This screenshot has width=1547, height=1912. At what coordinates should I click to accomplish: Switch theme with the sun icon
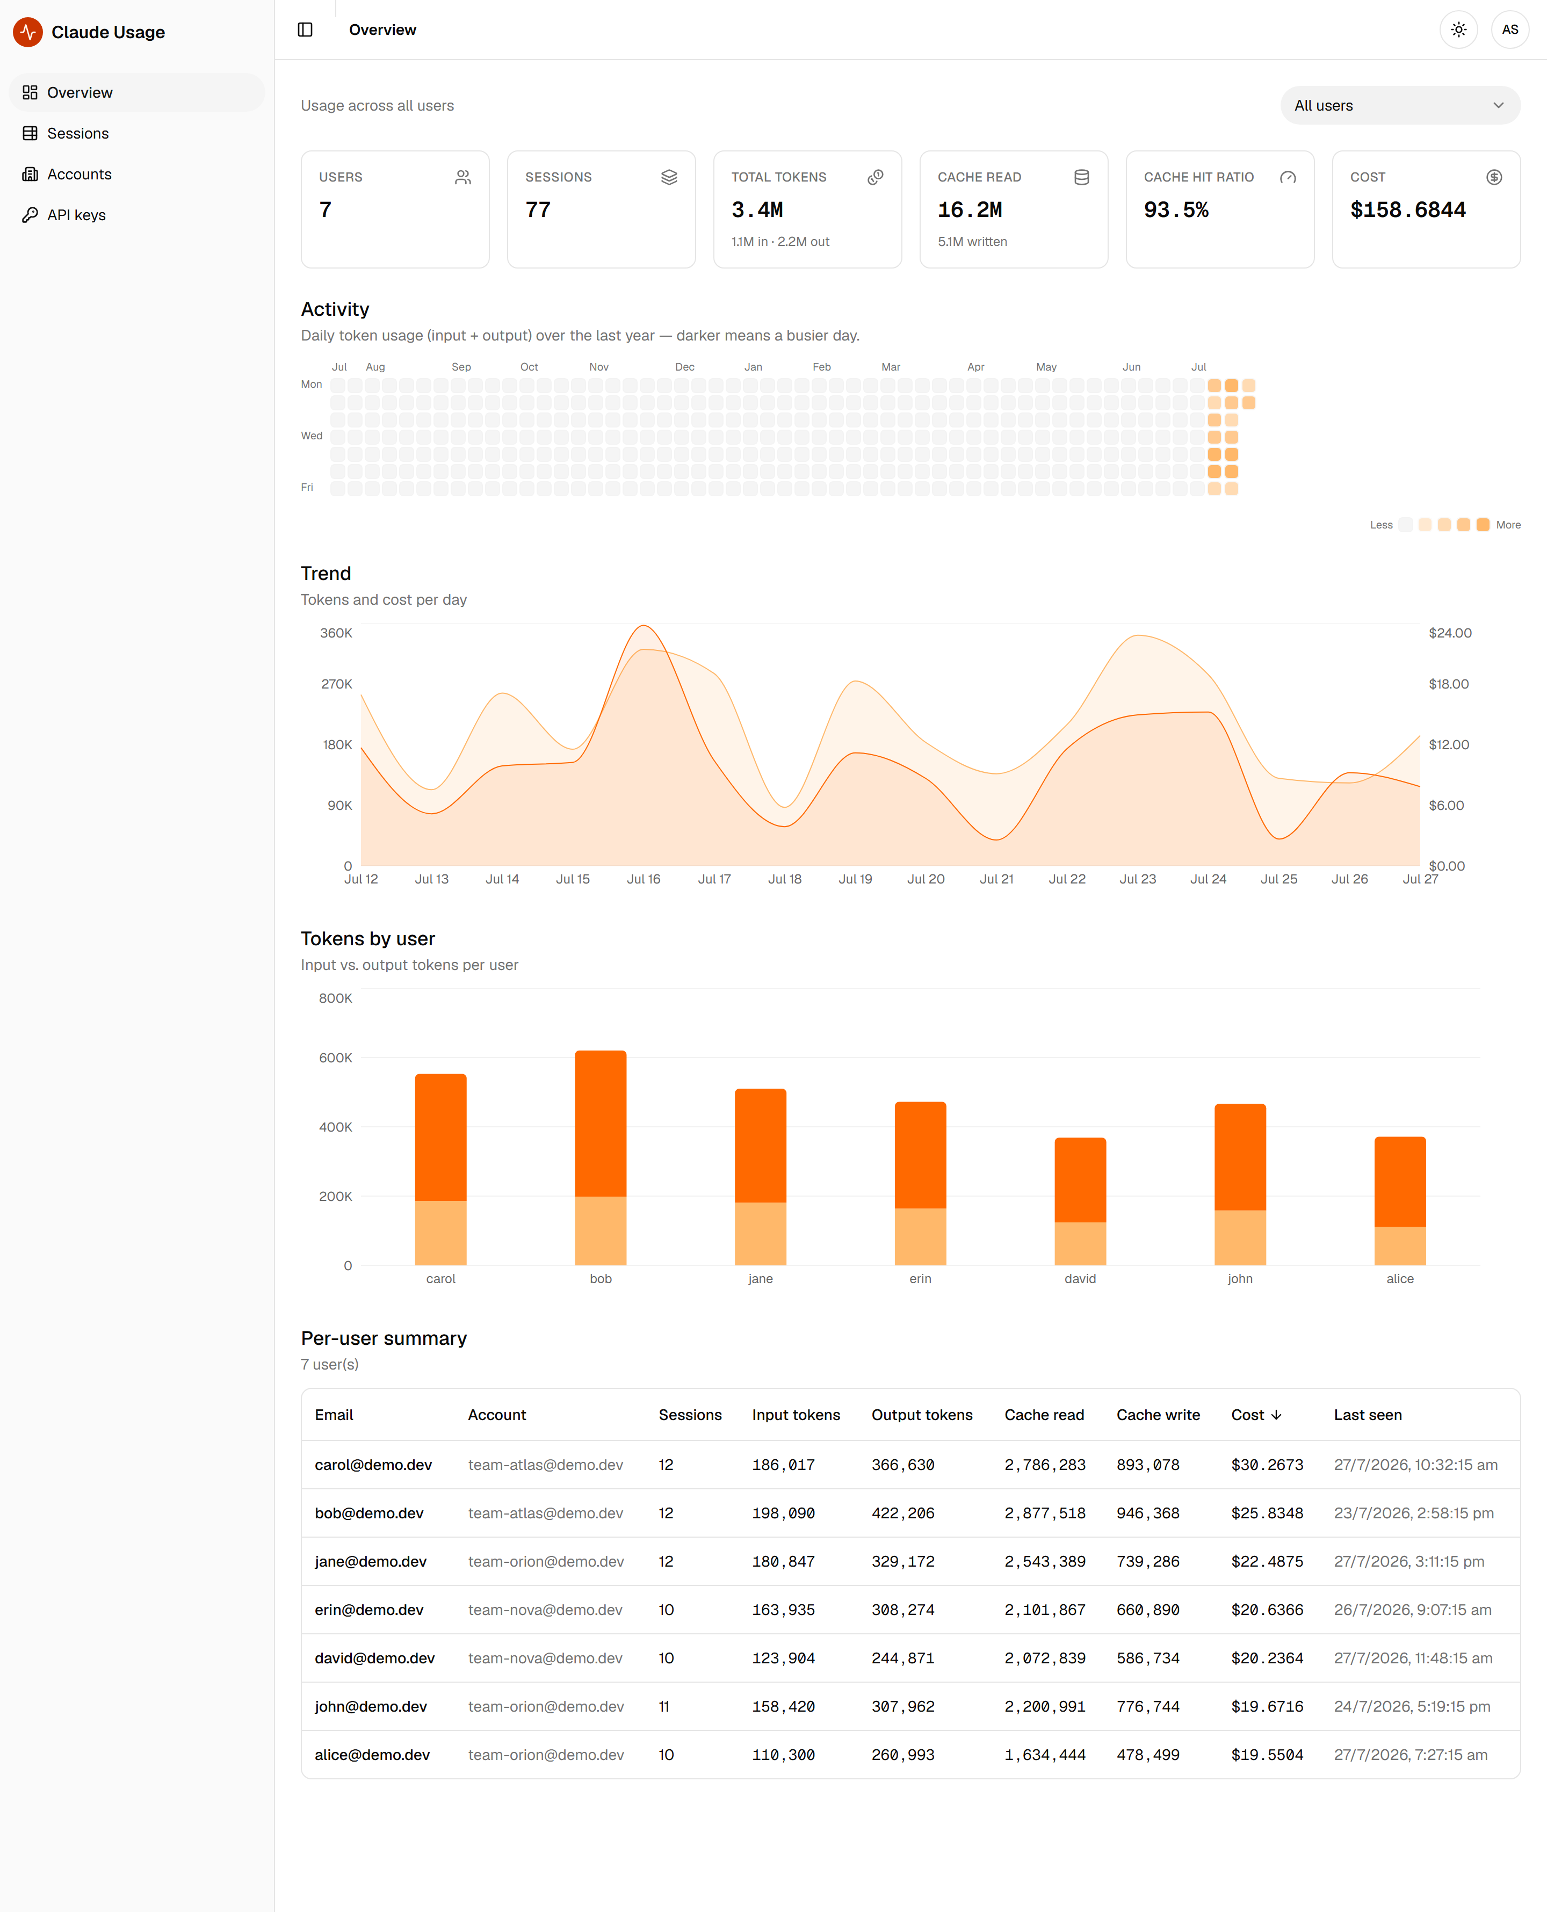point(1458,30)
